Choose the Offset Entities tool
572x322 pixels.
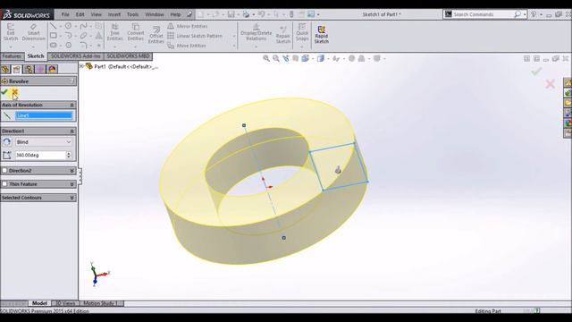[x=156, y=35]
